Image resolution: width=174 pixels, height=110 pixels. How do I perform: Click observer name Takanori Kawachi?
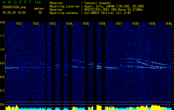point(98,3)
